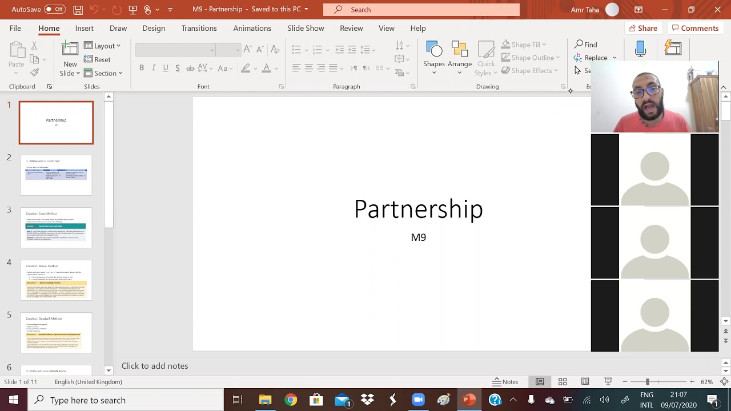Click the Partnership slide title text

pyautogui.click(x=419, y=209)
